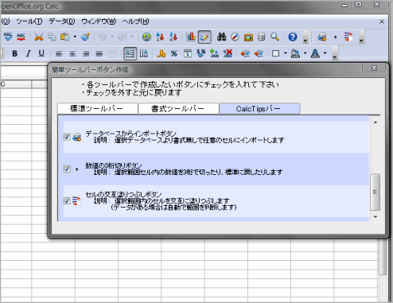Apply currency format with coins icon
This screenshot has width=393, height=303.
tap(161, 53)
